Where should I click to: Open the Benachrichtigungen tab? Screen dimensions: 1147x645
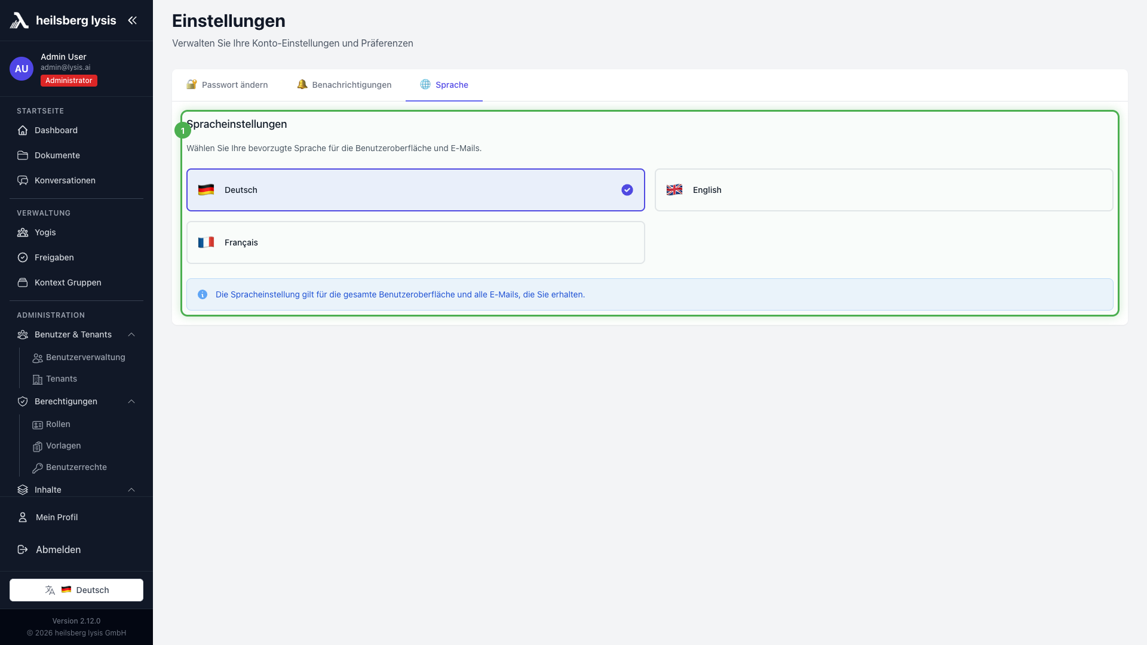pos(344,85)
